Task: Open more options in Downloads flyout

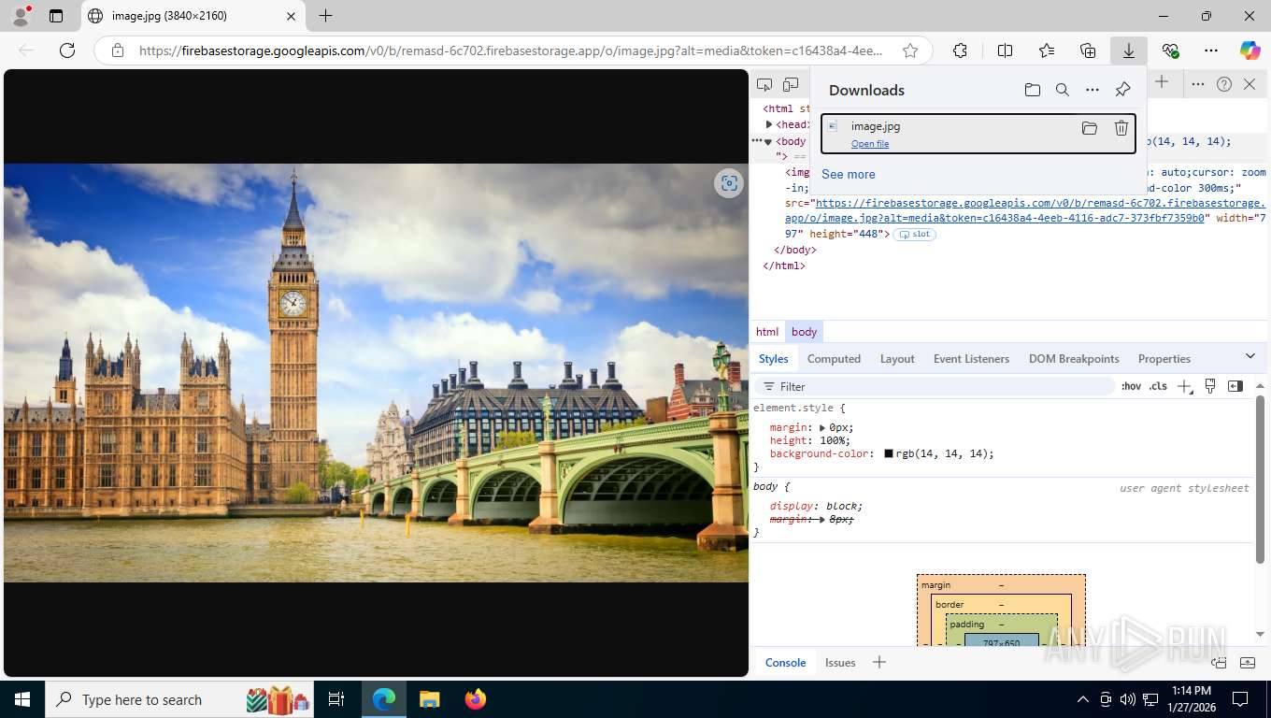Action: coord(1092,90)
